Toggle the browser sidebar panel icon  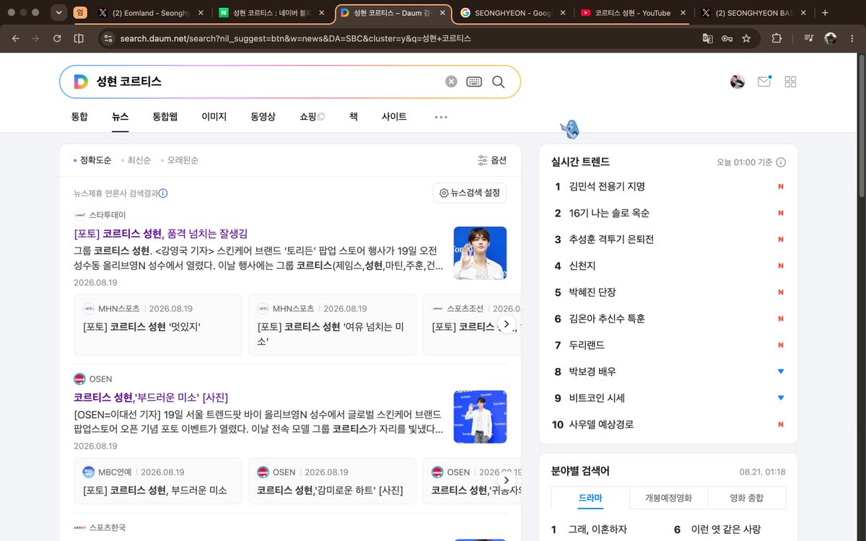[x=79, y=38]
